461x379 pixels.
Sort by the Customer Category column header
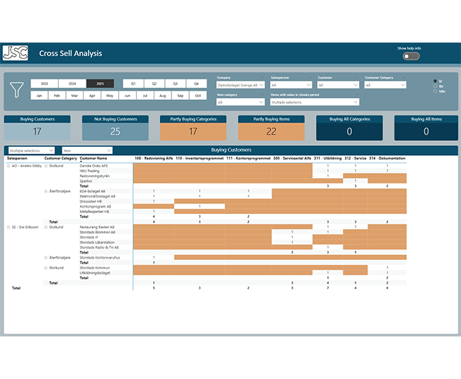click(61, 158)
